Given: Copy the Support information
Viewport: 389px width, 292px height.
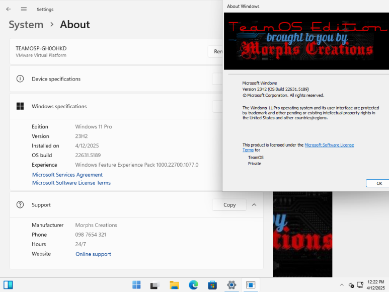Looking at the screenshot, I should click(229, 205).
